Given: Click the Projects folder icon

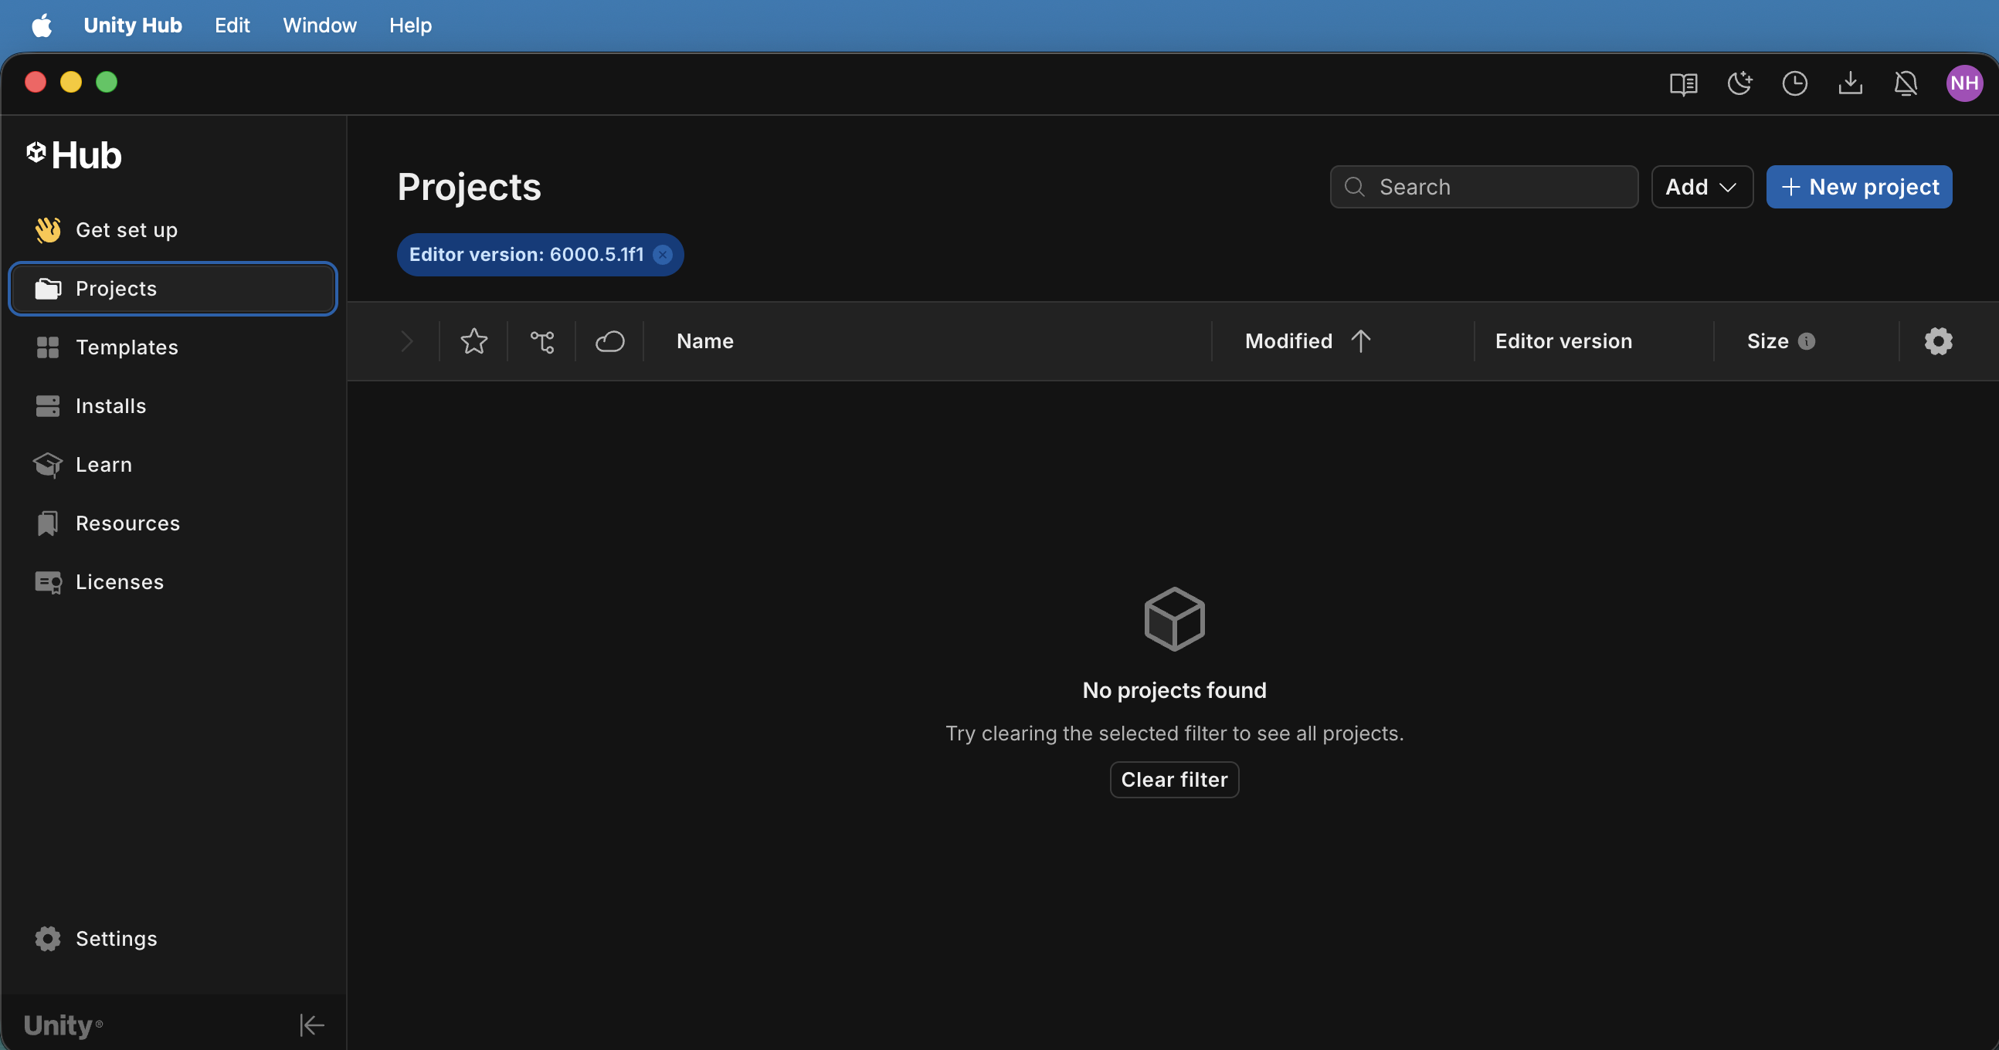Looking at the screenshot, I should pyautogui.click(x=47, y=289).
